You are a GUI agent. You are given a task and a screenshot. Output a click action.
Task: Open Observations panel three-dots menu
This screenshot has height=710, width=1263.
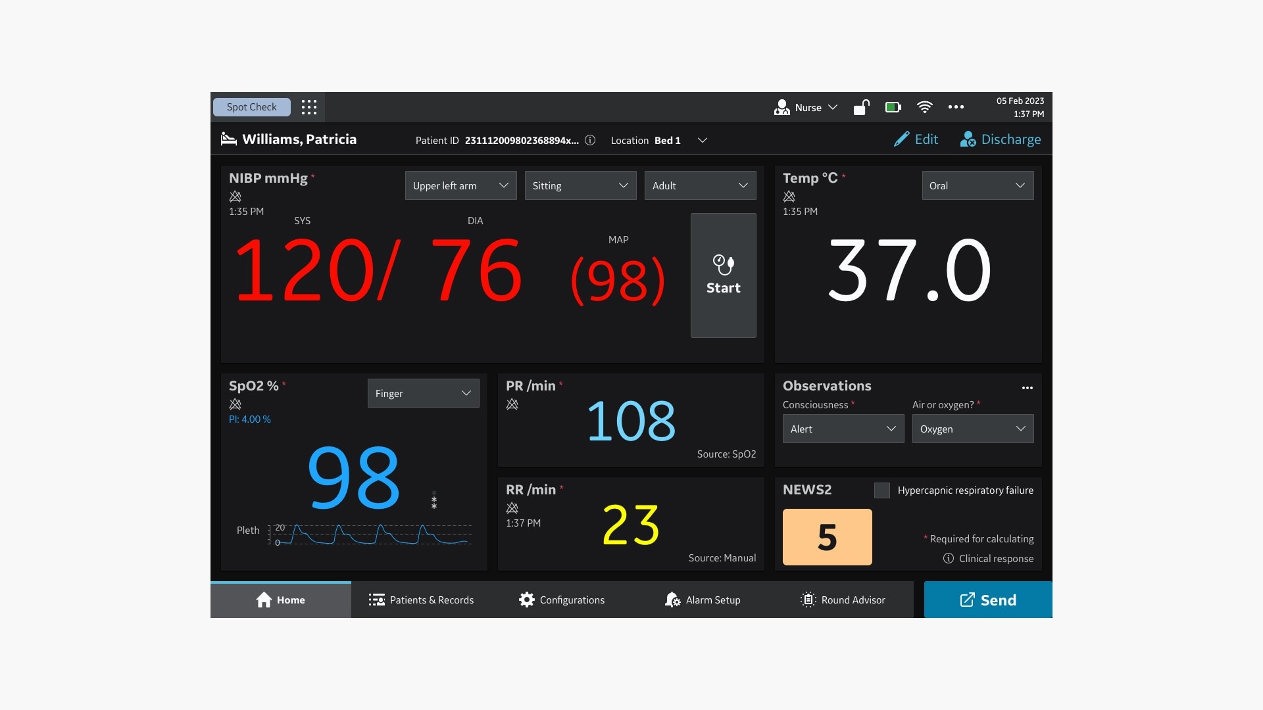(x=1027, y=388)
